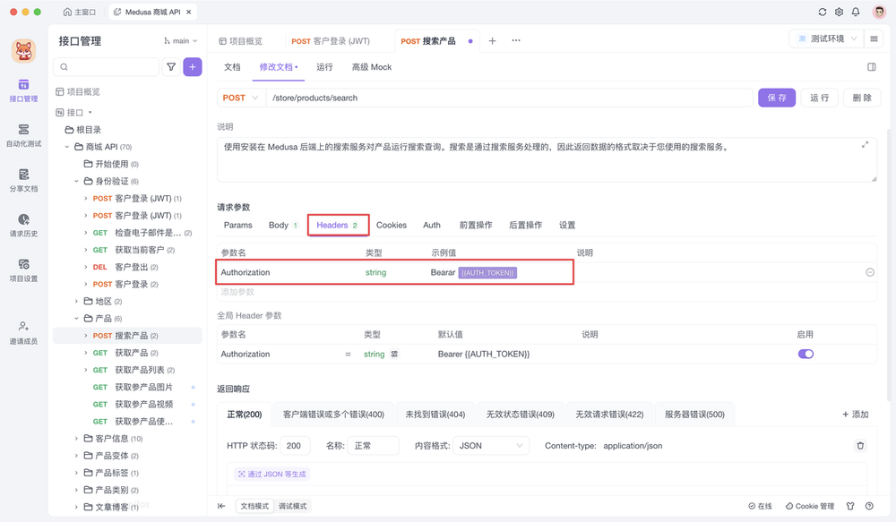Open the 测试环境 environment dropdown
This screenshot has height=522, width=896.
point(828,38)
